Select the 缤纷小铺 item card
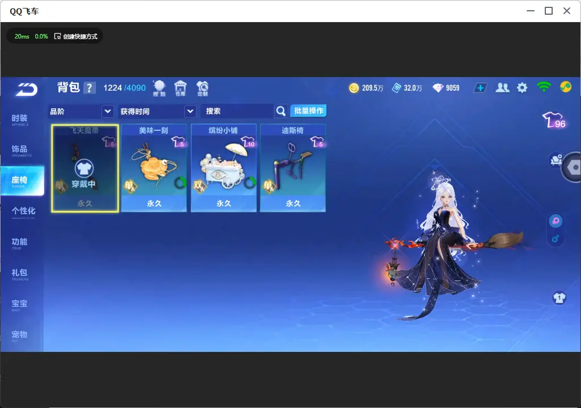The image size is (581, 408). pos(224,168)
